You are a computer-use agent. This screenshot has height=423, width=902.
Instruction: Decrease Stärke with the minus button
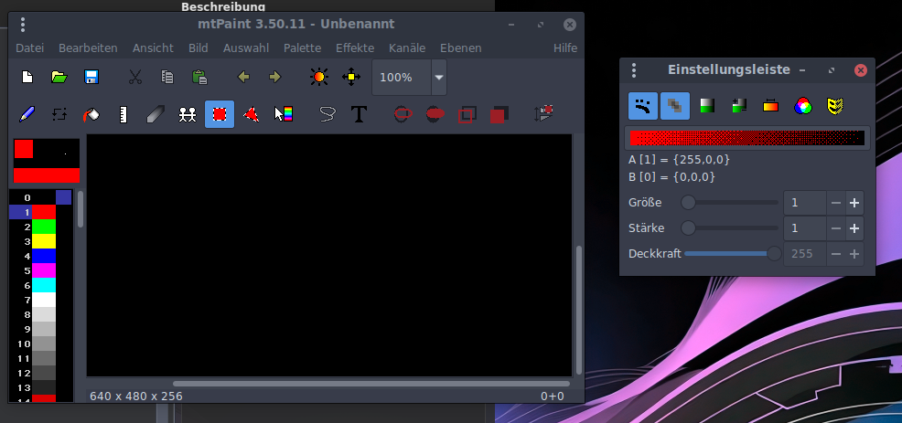pos(835,228)
